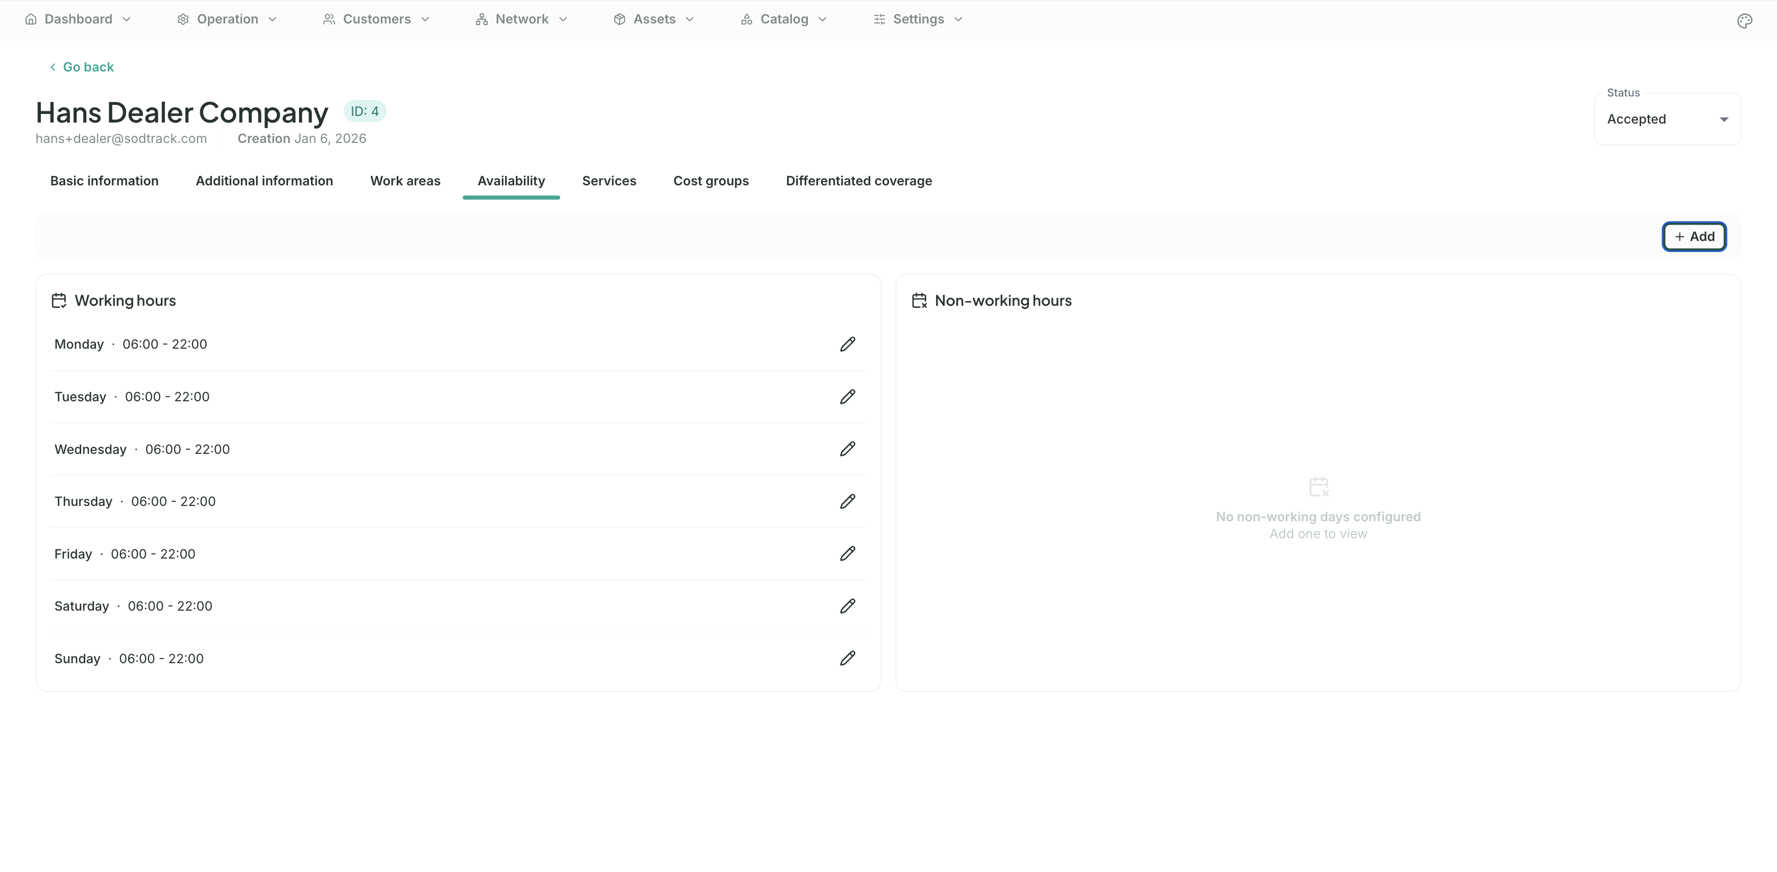
Task: Edit Sunday working hours pencil icon
Action: pos(847,659)
